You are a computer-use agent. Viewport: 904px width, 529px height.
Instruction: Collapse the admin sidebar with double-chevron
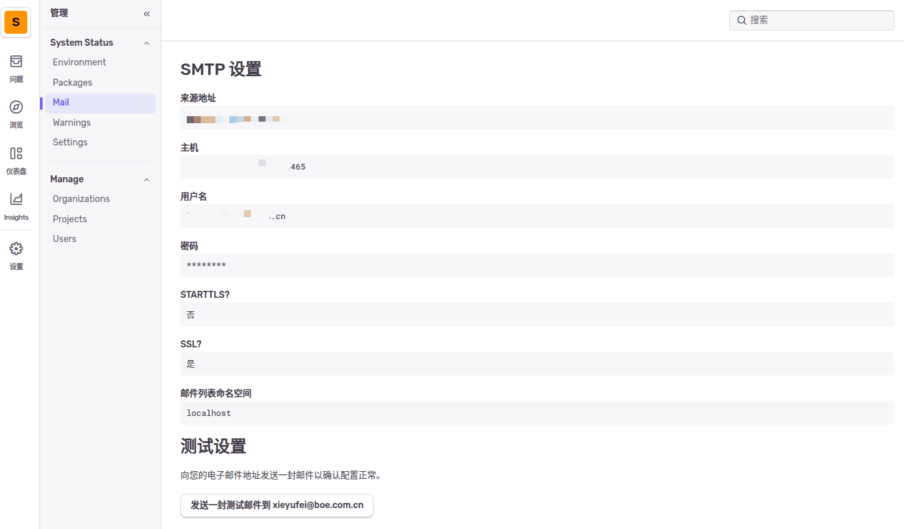click(x=146, y=13)
